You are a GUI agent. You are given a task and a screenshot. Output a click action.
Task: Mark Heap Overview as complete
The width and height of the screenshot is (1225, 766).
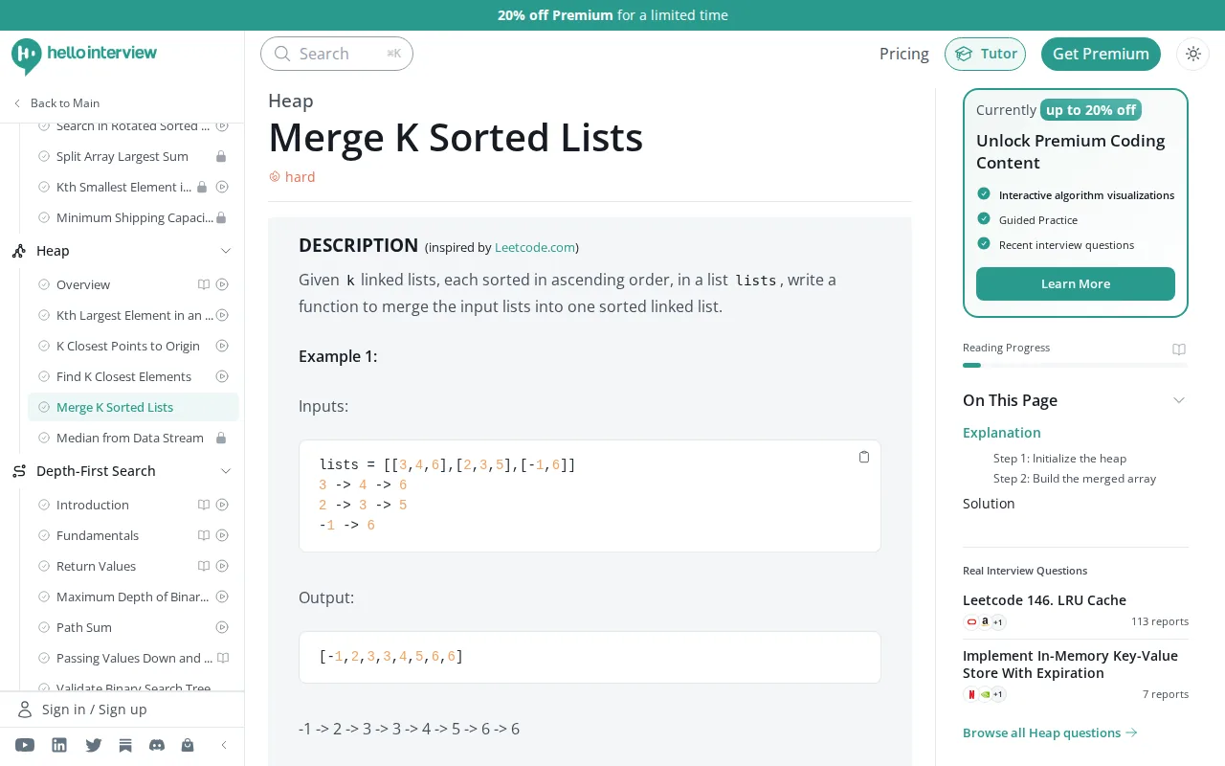(x=44, y=284)
